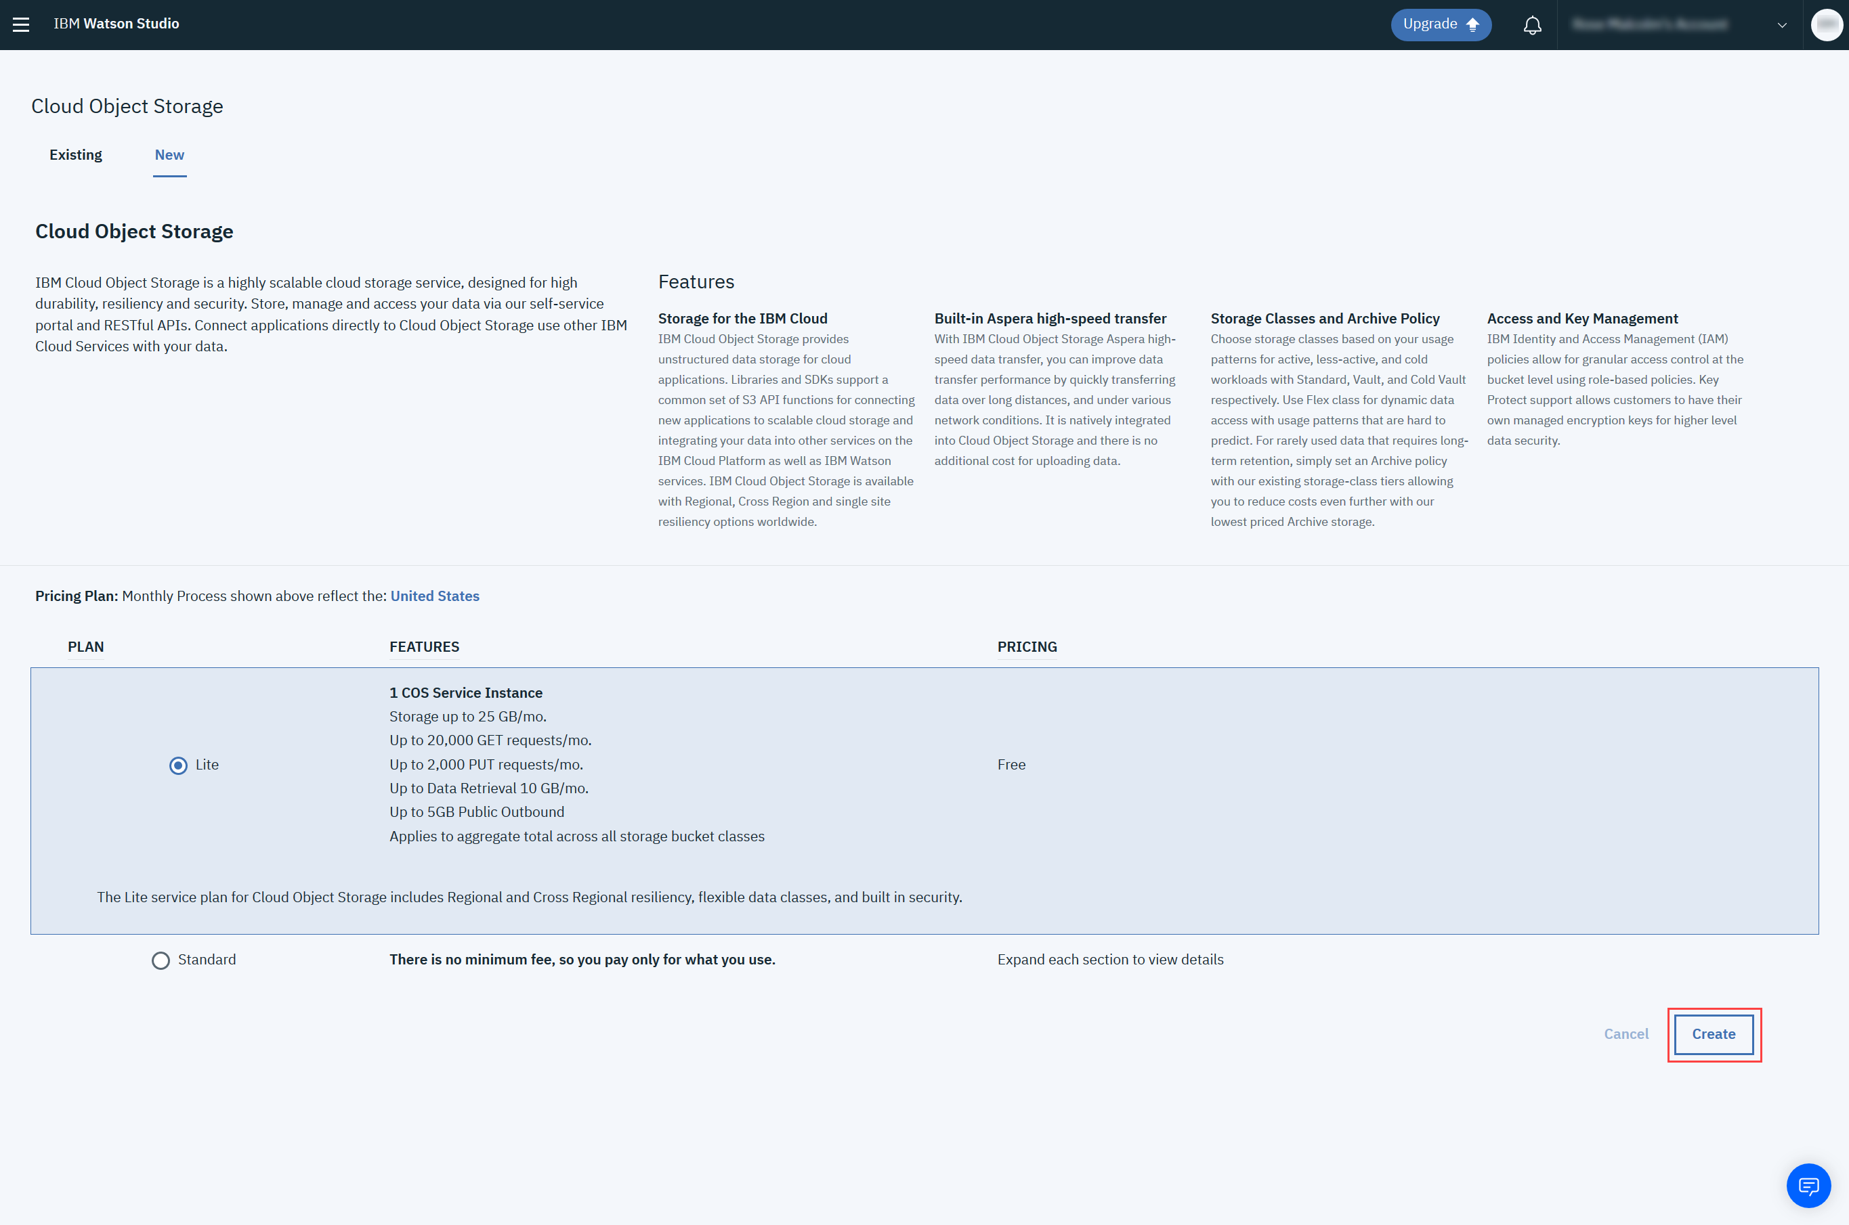Click the Standard plan pricing details text

1109,960
